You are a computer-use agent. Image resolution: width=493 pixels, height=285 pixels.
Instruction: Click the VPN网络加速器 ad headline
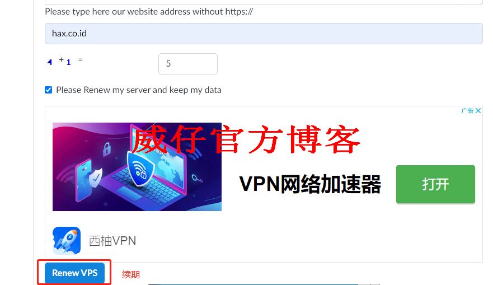[x=310, y=184]
